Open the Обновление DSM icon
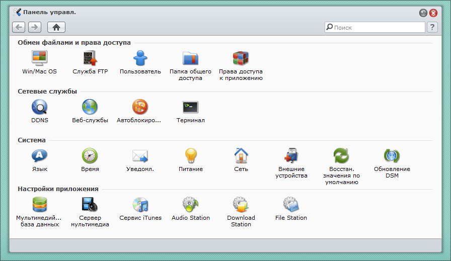The image size is (451, 261). pyautogui.click(x=392, y=156)
